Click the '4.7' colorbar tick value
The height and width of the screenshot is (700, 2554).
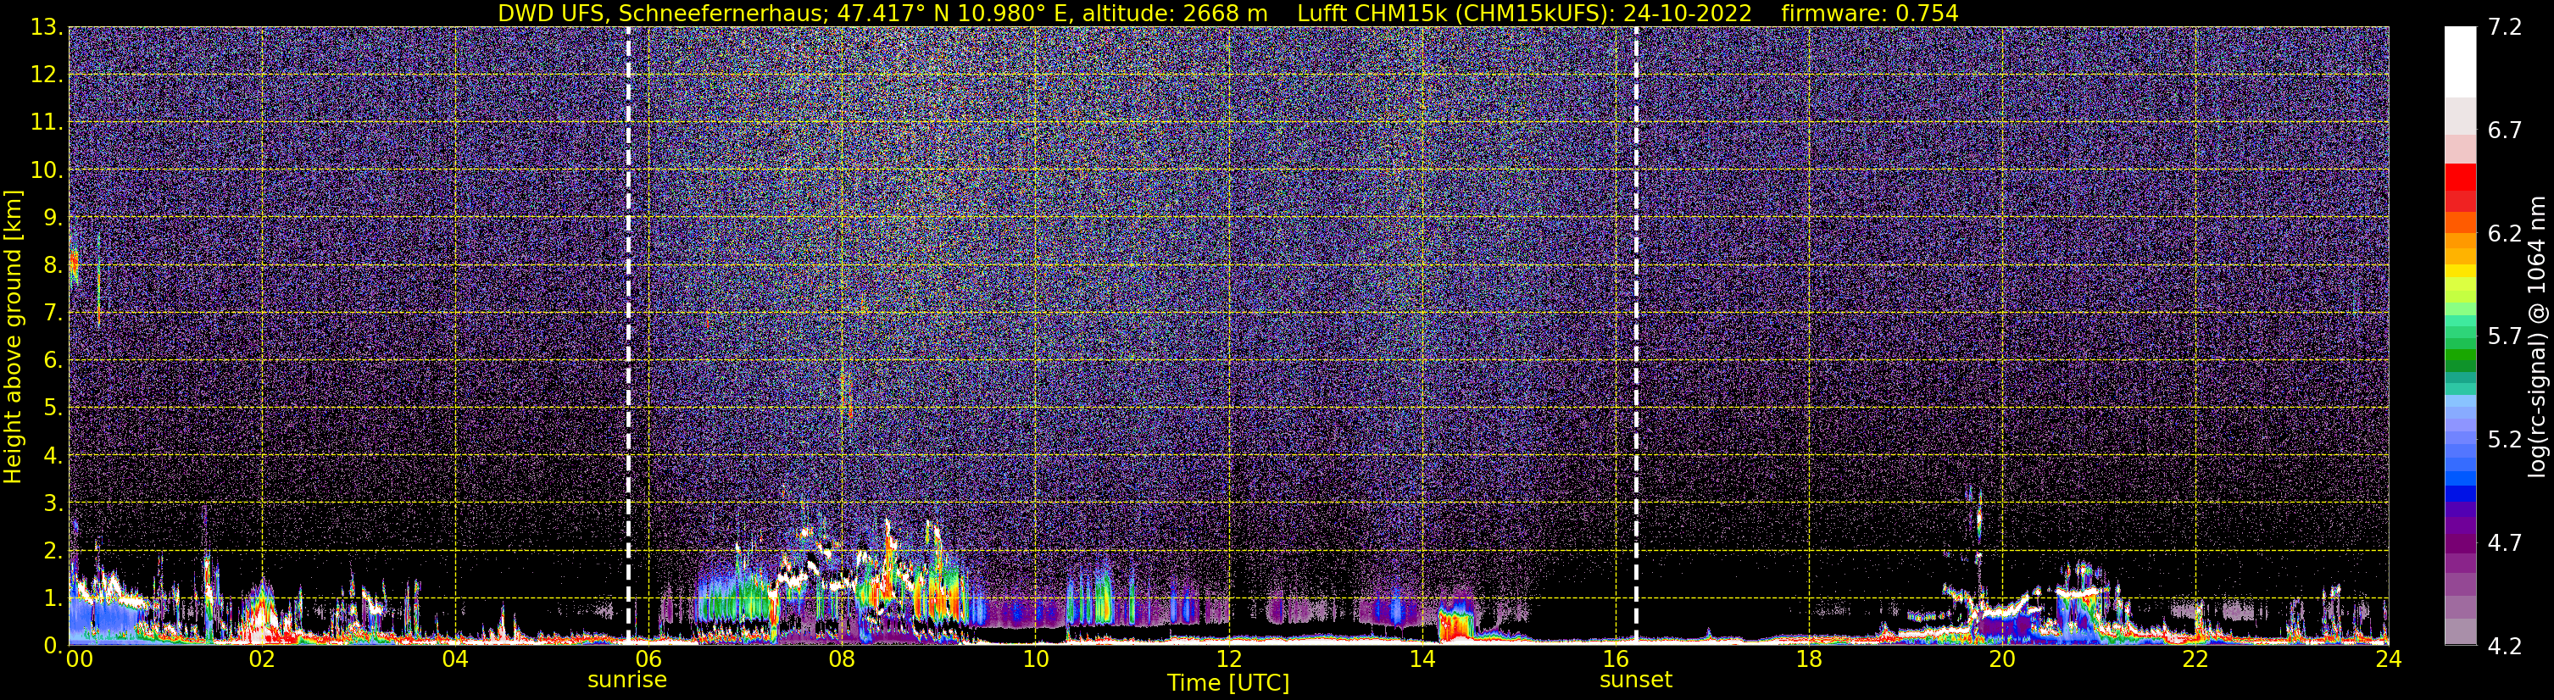pos(2505,543)
